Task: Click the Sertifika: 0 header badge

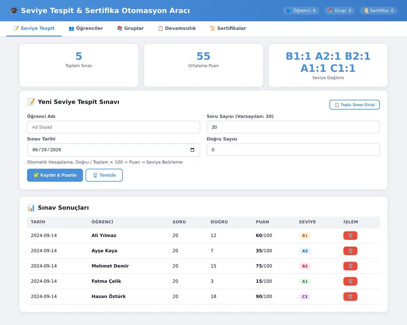Action: point(379,11)
